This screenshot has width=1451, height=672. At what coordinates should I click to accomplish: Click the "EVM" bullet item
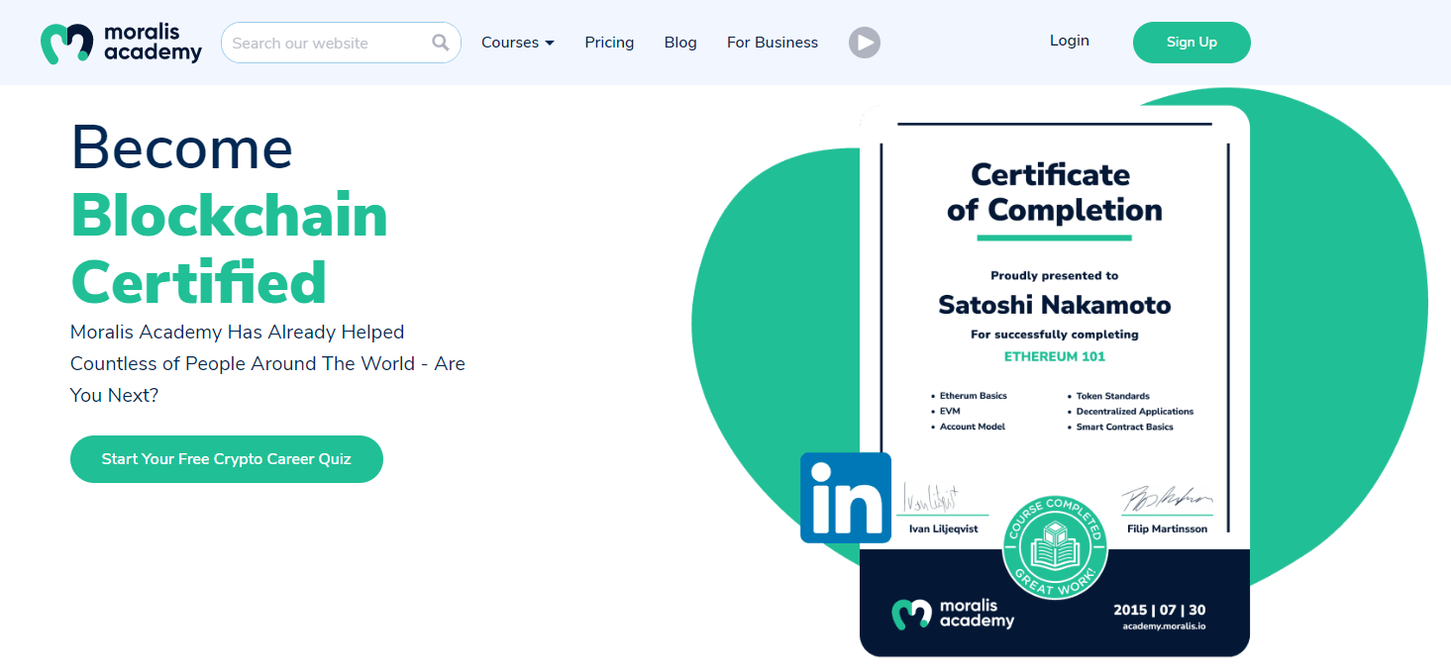tap(950, 411)
